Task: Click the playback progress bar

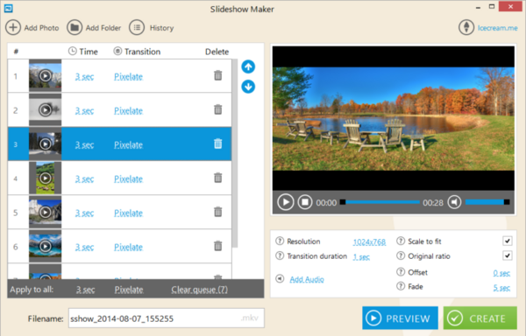Action: pos(380,202)
